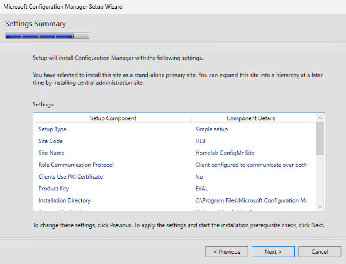Click the setup progress bar
346x264 pixels.
[x=47, y=35]
